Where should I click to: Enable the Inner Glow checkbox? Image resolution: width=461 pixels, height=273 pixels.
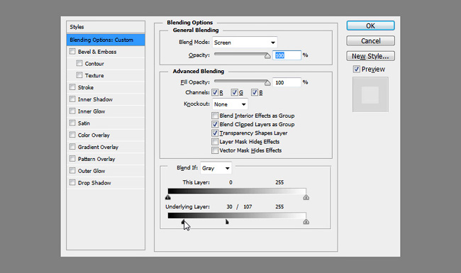(72, 111)
